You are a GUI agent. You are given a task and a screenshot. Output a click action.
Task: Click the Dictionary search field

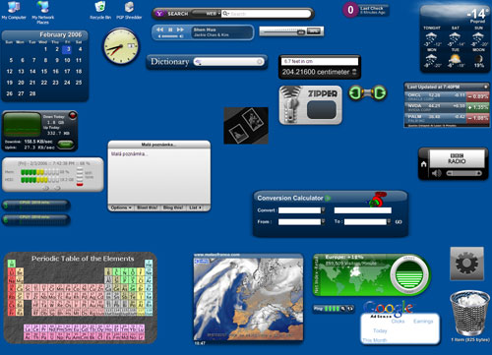coord(229,62)
